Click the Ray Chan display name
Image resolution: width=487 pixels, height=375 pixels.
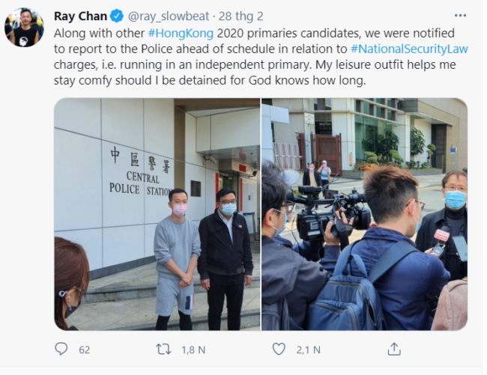(x=81, y=16)
